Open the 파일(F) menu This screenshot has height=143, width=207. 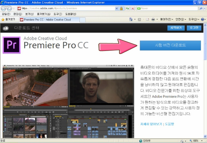pos(6,14)
